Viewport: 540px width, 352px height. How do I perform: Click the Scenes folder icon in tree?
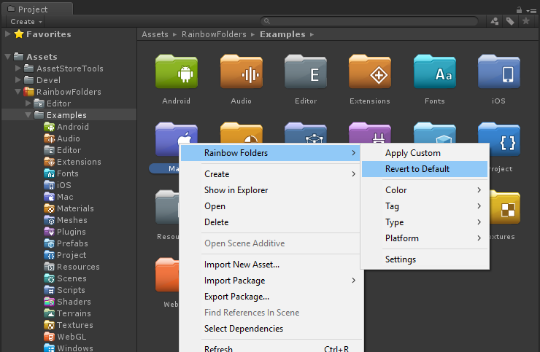50,278
